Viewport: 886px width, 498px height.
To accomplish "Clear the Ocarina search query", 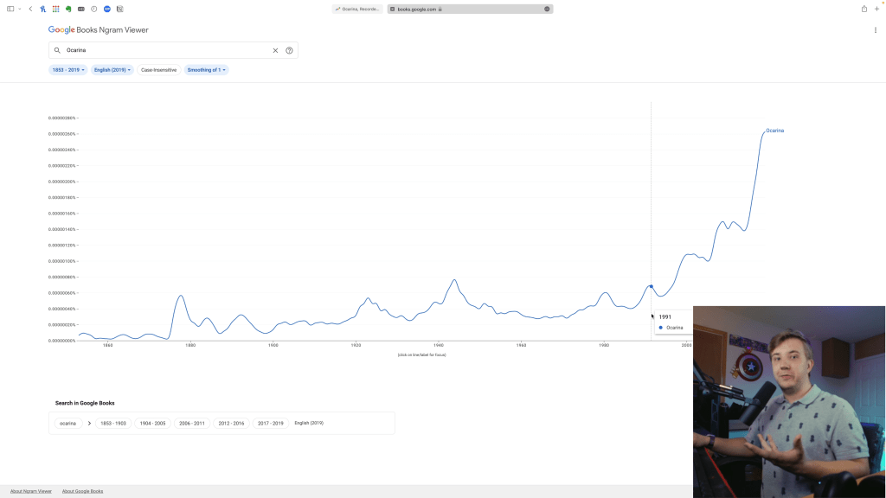I will (x=276, y=50).
